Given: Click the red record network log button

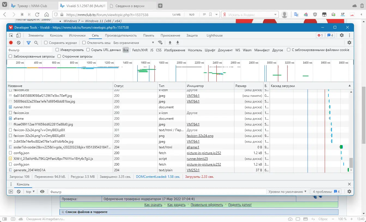Looking at the screenshot, I should (11, 43).
